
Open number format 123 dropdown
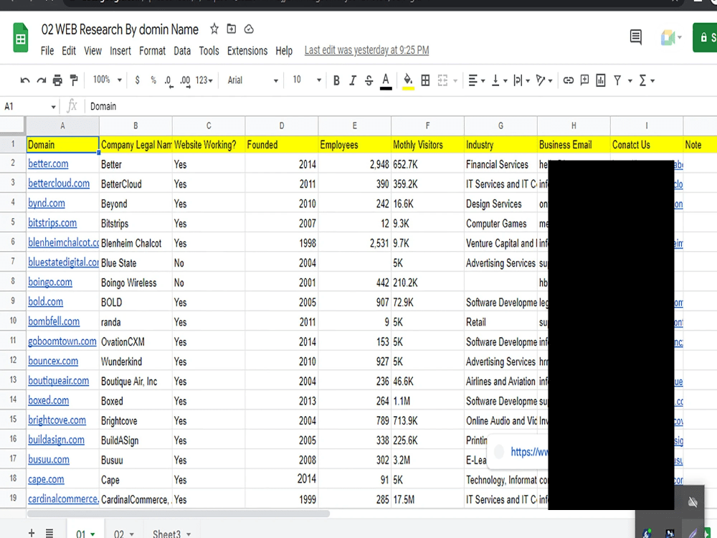tap(204, 80)
